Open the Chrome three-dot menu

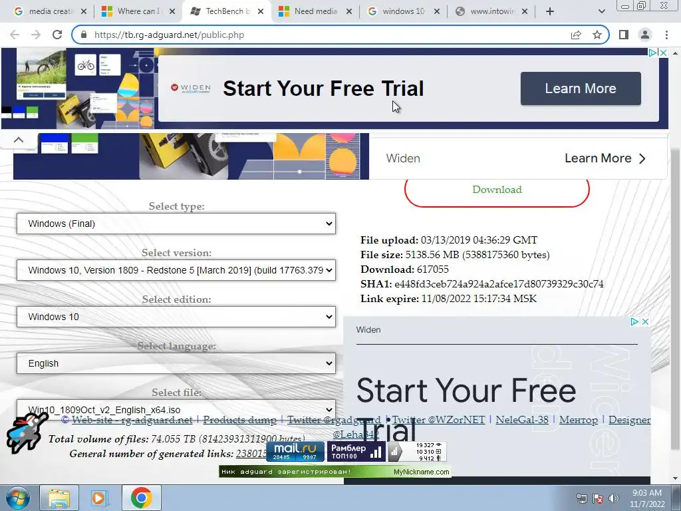click(666, 35)
